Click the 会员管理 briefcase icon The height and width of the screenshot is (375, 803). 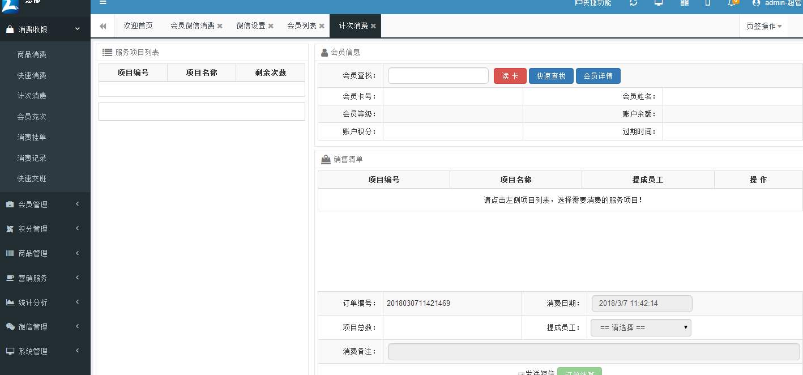coord(10,204)
